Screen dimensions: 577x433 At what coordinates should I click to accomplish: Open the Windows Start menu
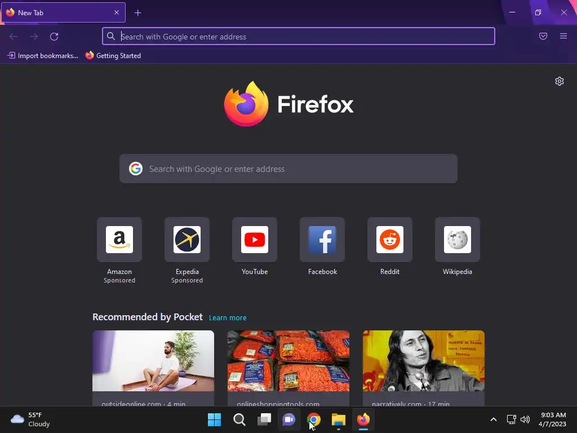pos(214,419)
